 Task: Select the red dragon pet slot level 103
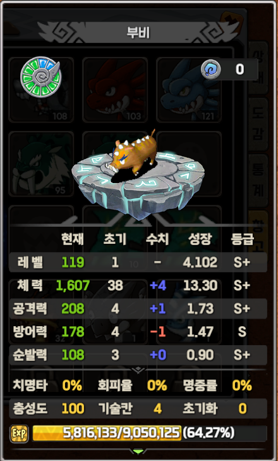tap(115, 90)
